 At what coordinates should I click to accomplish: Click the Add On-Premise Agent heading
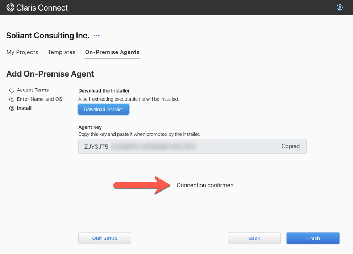[50, 74]
